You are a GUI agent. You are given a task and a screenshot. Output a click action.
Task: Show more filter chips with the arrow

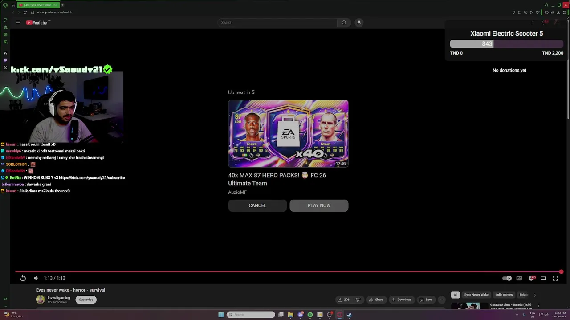pos(535,295)
